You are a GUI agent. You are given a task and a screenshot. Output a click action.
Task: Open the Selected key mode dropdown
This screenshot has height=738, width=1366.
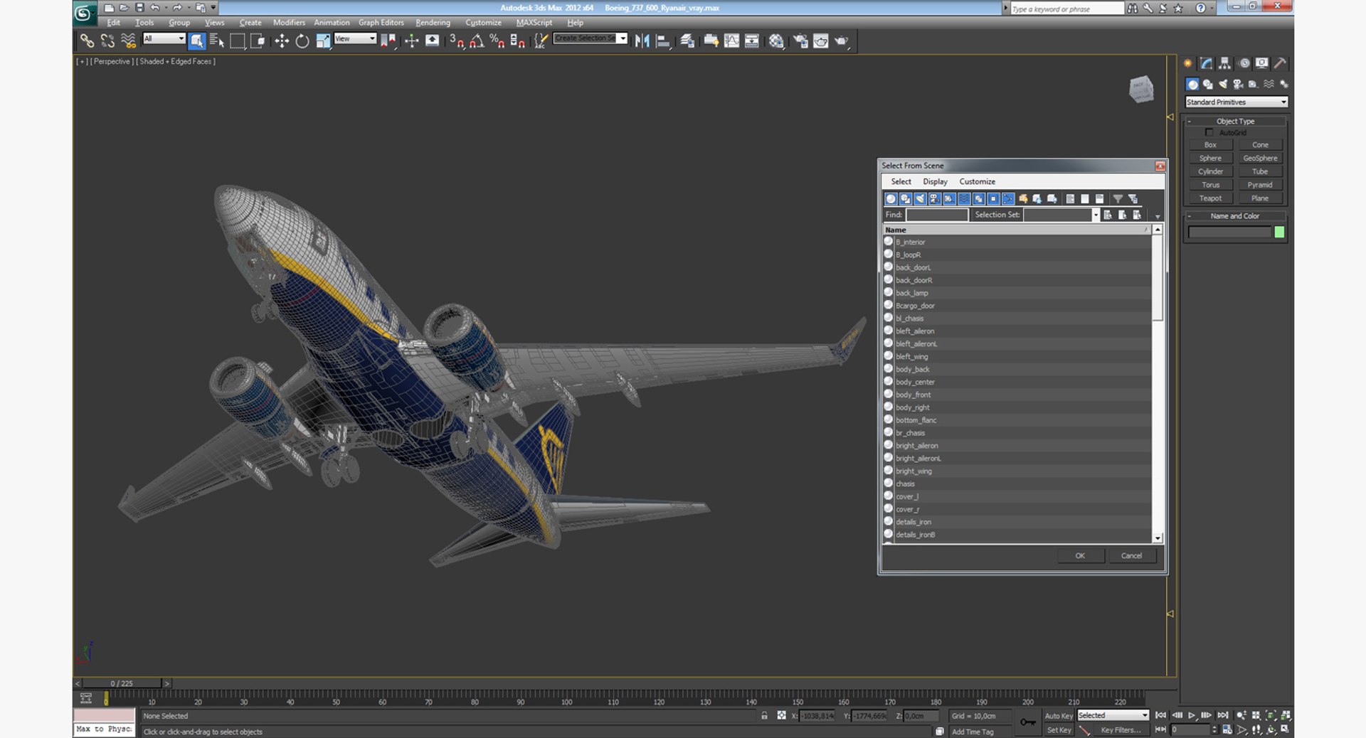point(1113,715)
